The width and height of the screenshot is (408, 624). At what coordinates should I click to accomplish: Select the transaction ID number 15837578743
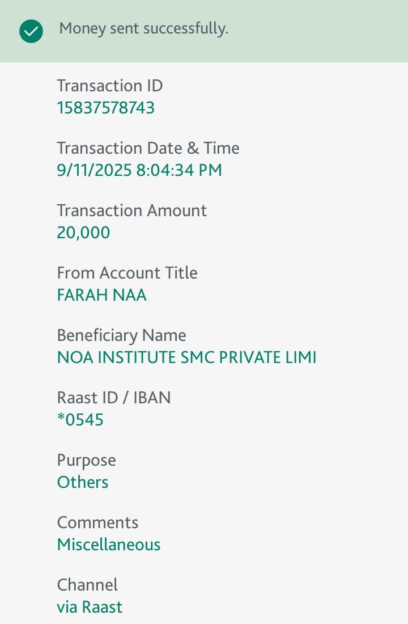point(105,108)
